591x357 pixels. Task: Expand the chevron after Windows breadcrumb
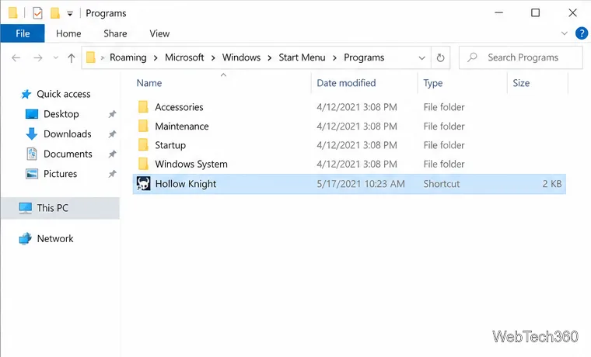[x=270, y=58]
